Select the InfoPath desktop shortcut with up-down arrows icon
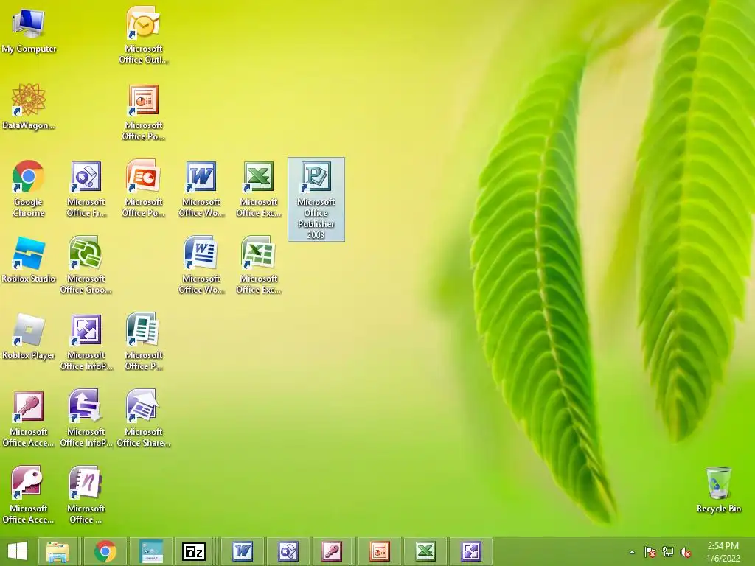Screen dimensions: 755x566 pyautogui.click(x=86, y=419)
